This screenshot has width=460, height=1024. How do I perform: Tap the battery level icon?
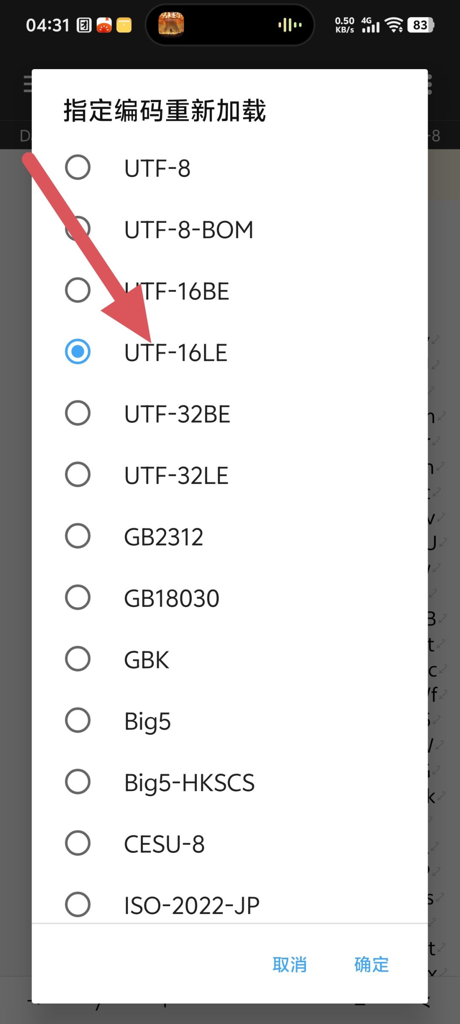coord(420,25)
